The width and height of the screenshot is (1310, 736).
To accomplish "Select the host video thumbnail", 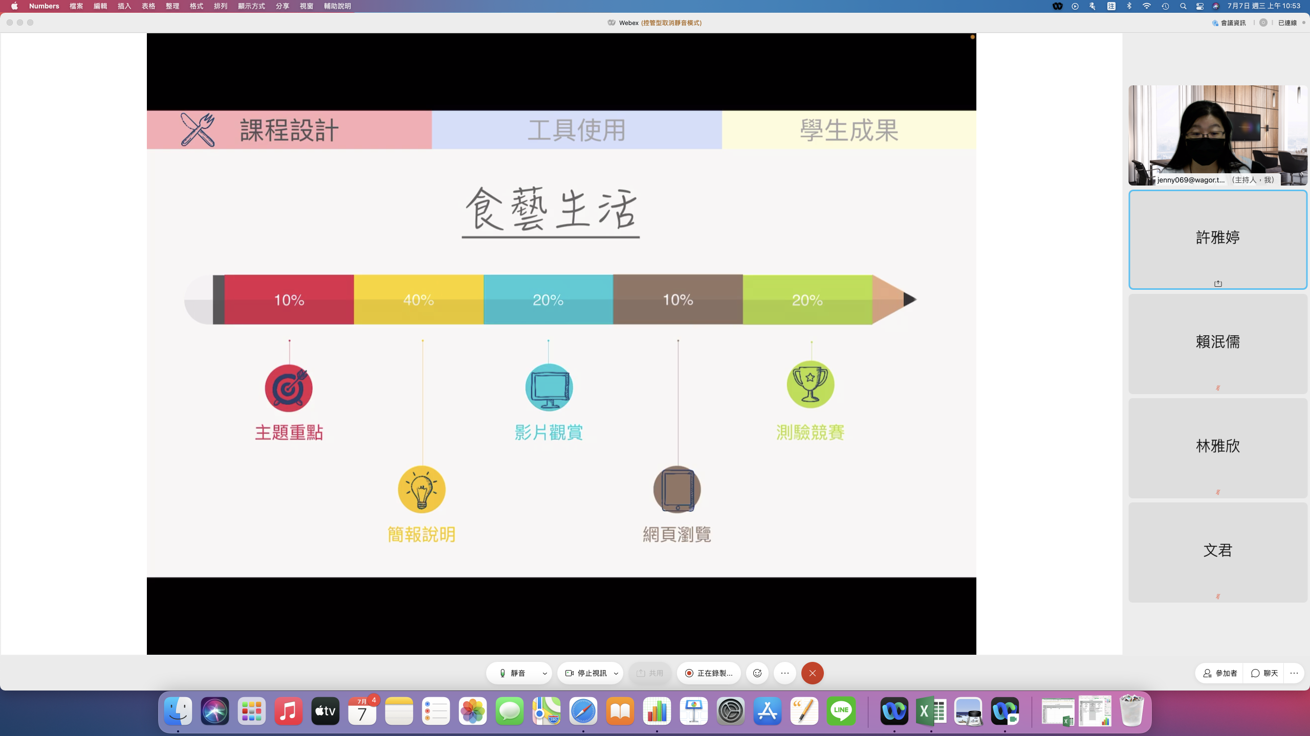I will tap(1218, 135).
